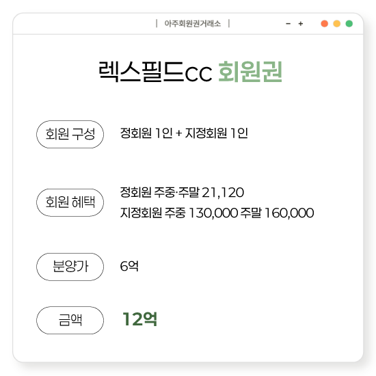
Task: Click the plus sign between member types
Action: tap(178, 133)
